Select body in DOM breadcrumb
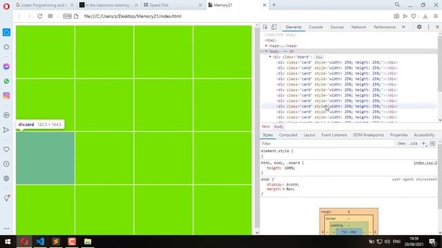Viewport: 442px width, 248px height. click(278, 127)
